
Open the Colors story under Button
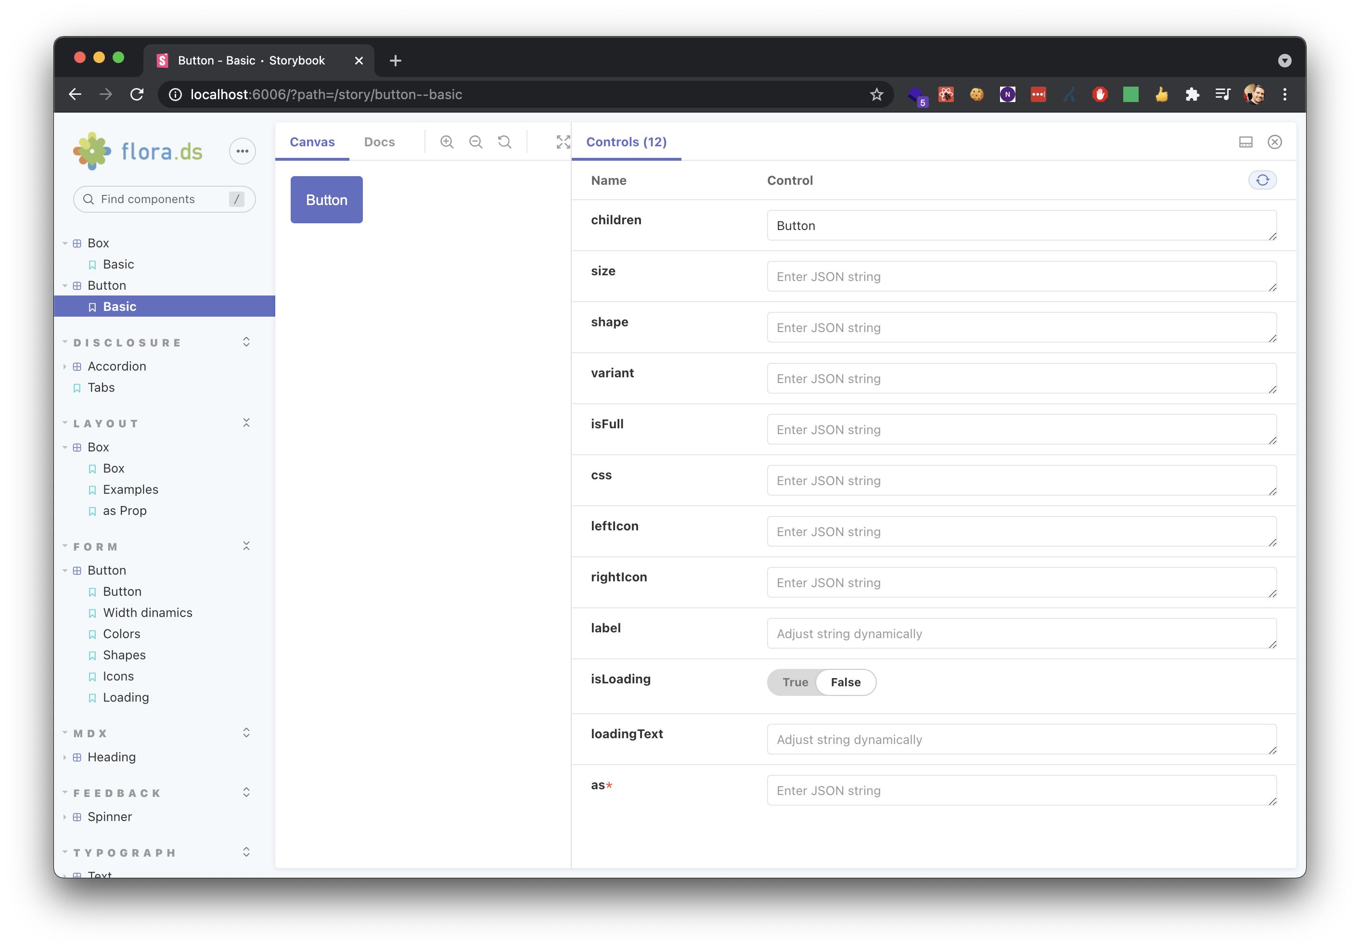[x=121, y=633]
